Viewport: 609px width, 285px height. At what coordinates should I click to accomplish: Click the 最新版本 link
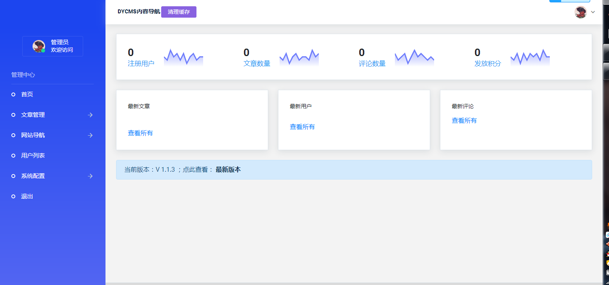pyautogui.click(x=227, y=169)
